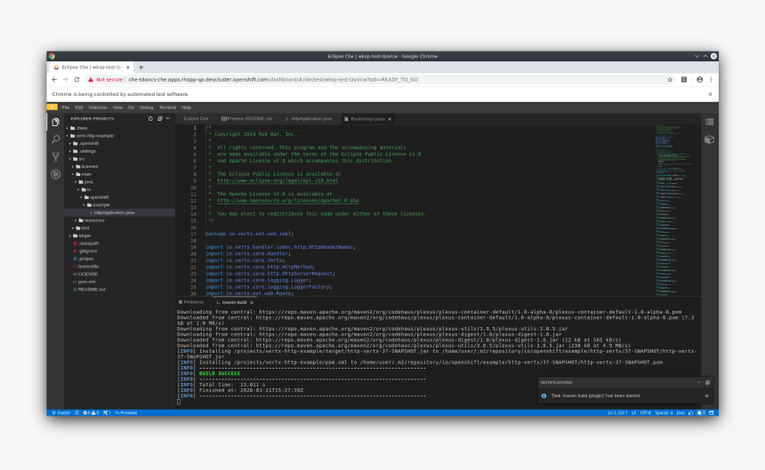Minimize the Explorer panel with dash icon

tap(168, 119)
